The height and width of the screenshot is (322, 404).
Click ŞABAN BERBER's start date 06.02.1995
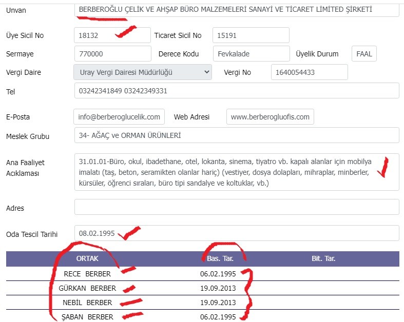(x=218, y=317)
